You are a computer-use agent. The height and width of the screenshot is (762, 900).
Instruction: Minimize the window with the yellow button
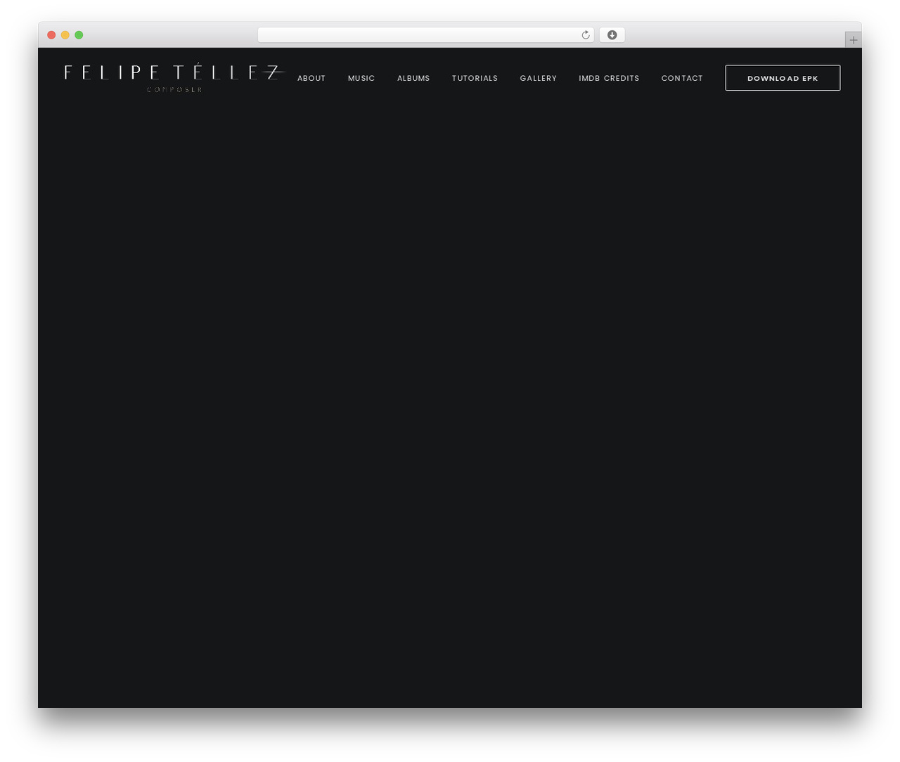[x=65, y=35]
